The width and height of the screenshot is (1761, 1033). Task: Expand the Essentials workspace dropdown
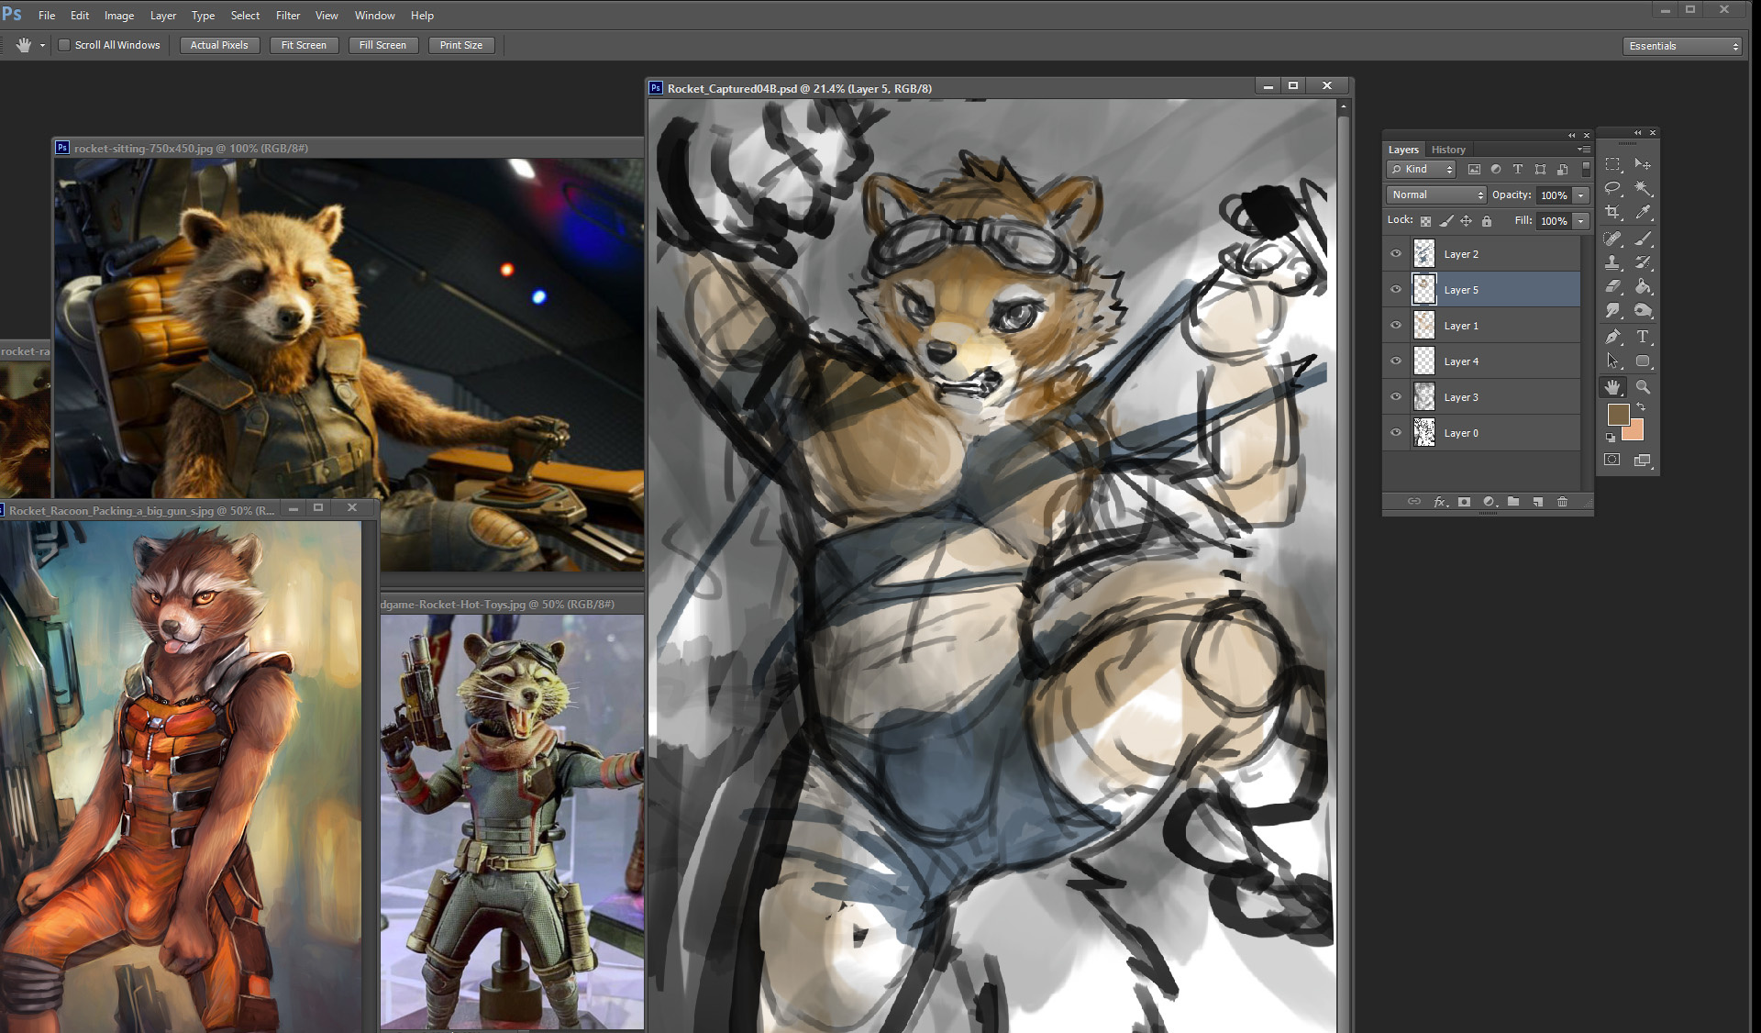(1683, 46)
